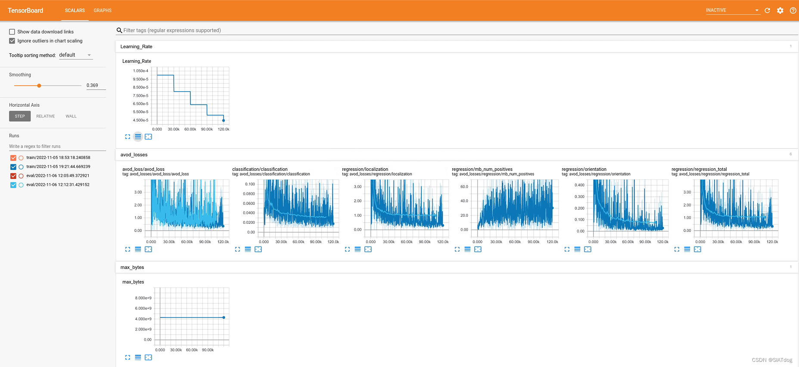This screenshot has height=367, width=799.
Task: Uncheck run train/2022-11-05 18:53:18.240858
Action: click(13, 158)
